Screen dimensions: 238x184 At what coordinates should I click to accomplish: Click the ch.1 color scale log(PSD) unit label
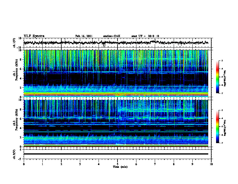pos(225,78)
